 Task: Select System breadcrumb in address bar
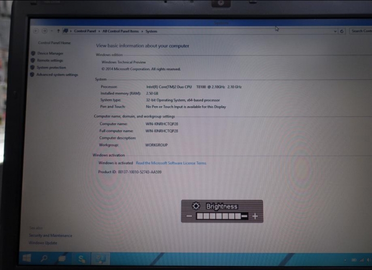151,31
